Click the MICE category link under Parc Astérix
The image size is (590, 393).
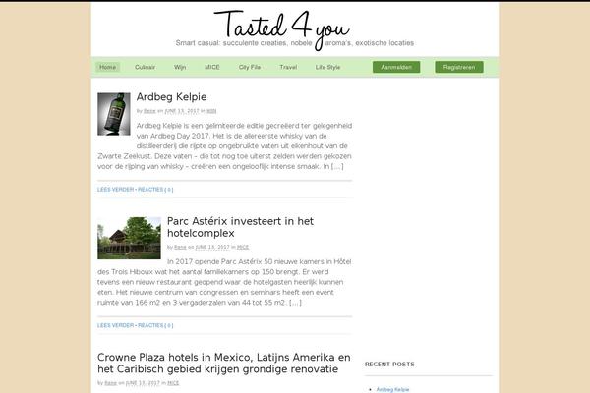(243, 247)
